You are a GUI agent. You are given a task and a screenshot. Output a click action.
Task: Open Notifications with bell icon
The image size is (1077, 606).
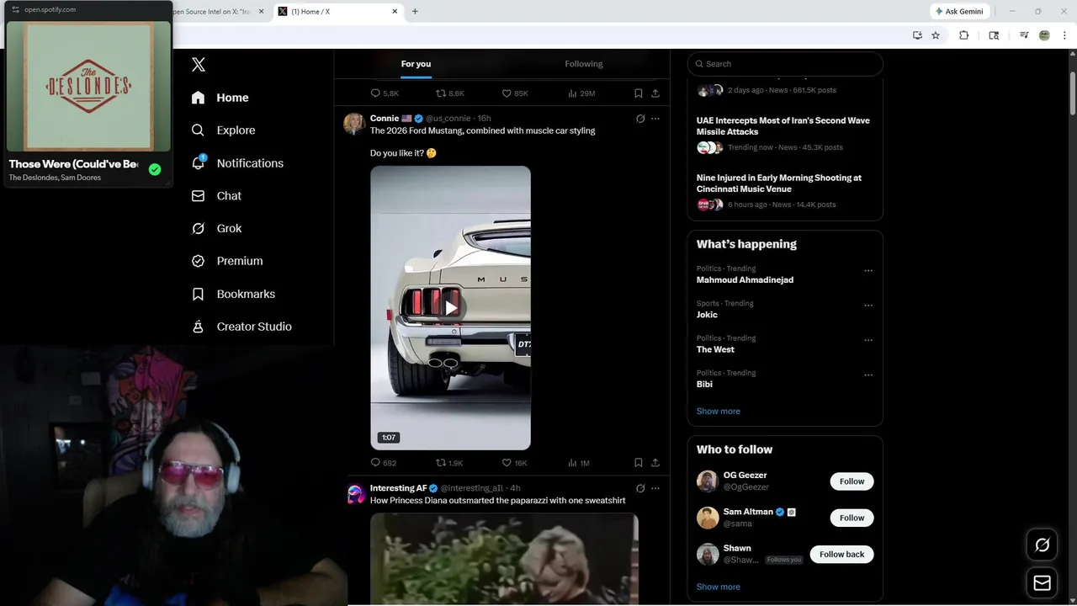[237, 163]
